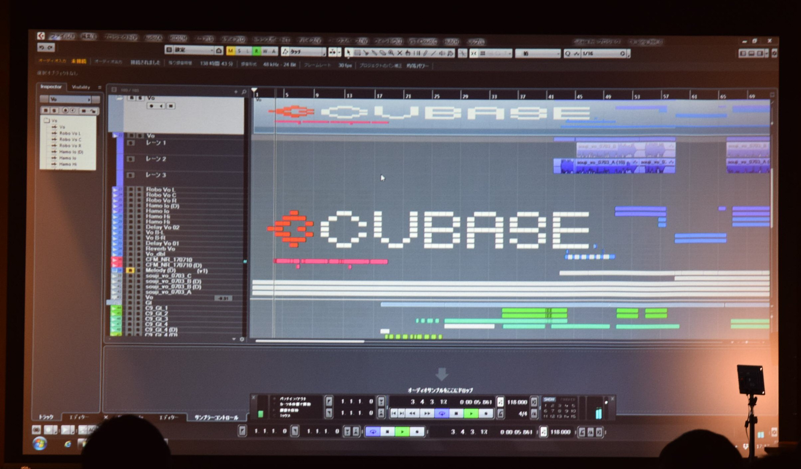Toggle the Snap on/off button
801x469 pixels.
coord(474,53)
